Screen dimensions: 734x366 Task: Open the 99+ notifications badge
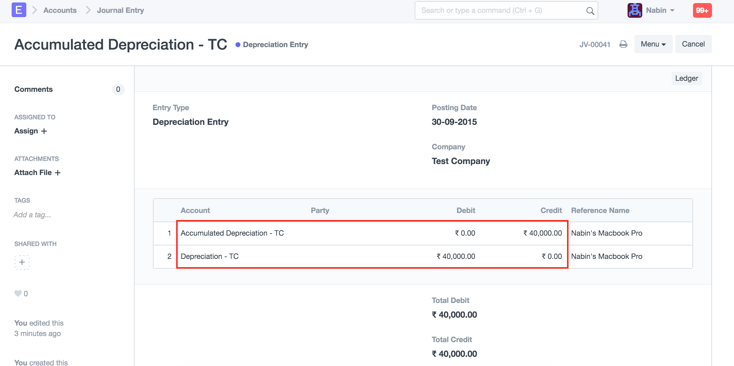pos(702,10)
